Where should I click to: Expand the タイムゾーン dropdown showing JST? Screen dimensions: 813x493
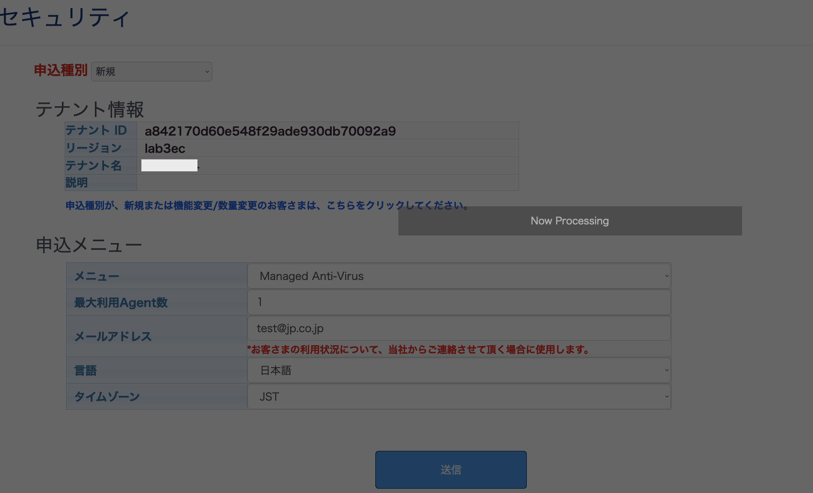pos(458,396)
